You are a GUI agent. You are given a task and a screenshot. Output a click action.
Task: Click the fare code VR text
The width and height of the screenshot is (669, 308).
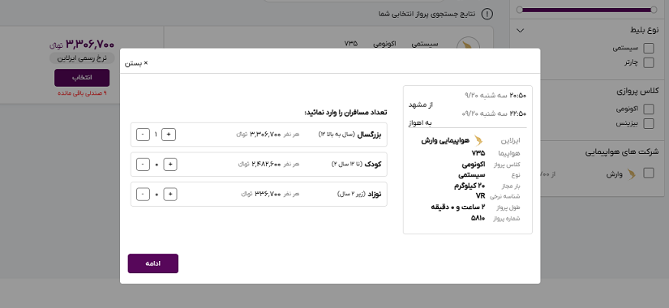click(x=480, y=196)
